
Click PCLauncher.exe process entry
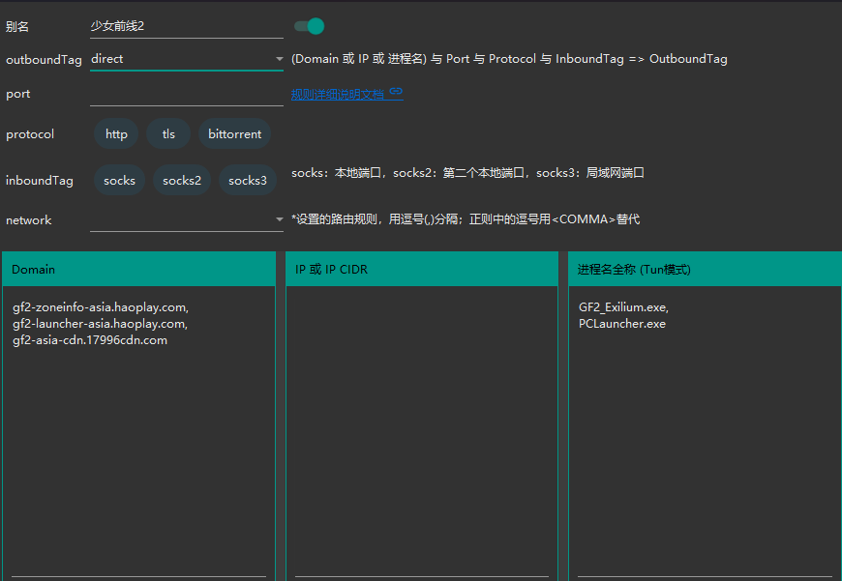622,324
